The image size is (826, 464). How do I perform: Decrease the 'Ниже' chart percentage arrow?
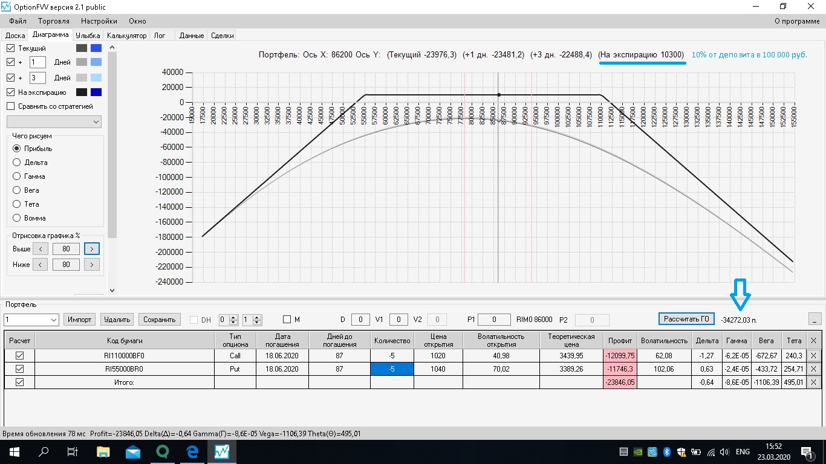coord(40,265)
